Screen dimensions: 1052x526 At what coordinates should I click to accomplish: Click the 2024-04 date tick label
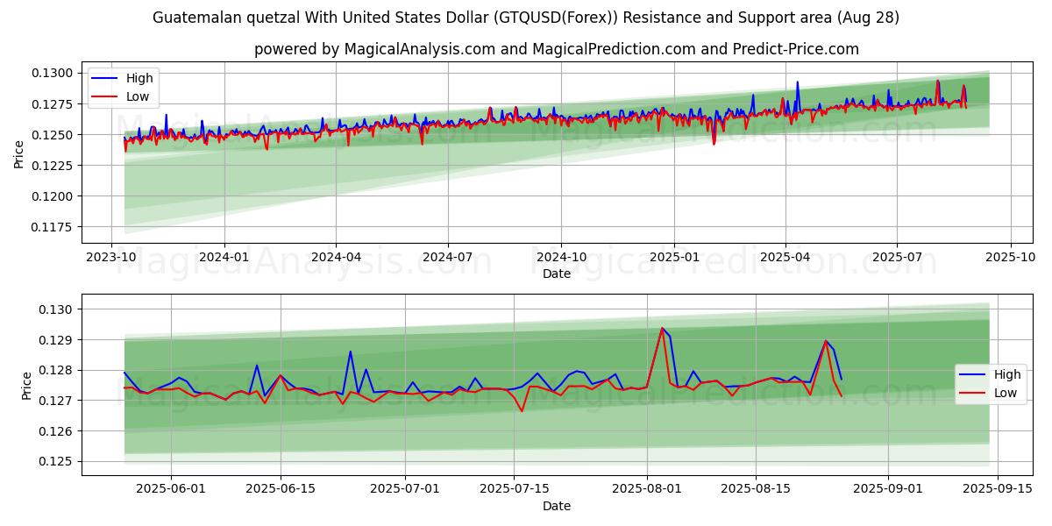[x=337, y=258]
